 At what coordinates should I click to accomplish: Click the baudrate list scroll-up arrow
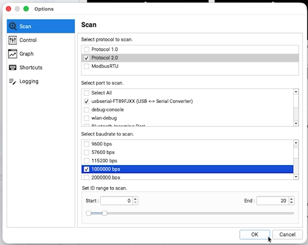click(x=296, y=143)
